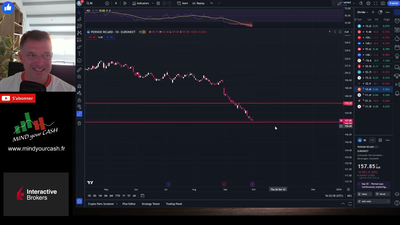Select the Fibonacci retracement tool
The image size is (400, 225).
(79, 26)
